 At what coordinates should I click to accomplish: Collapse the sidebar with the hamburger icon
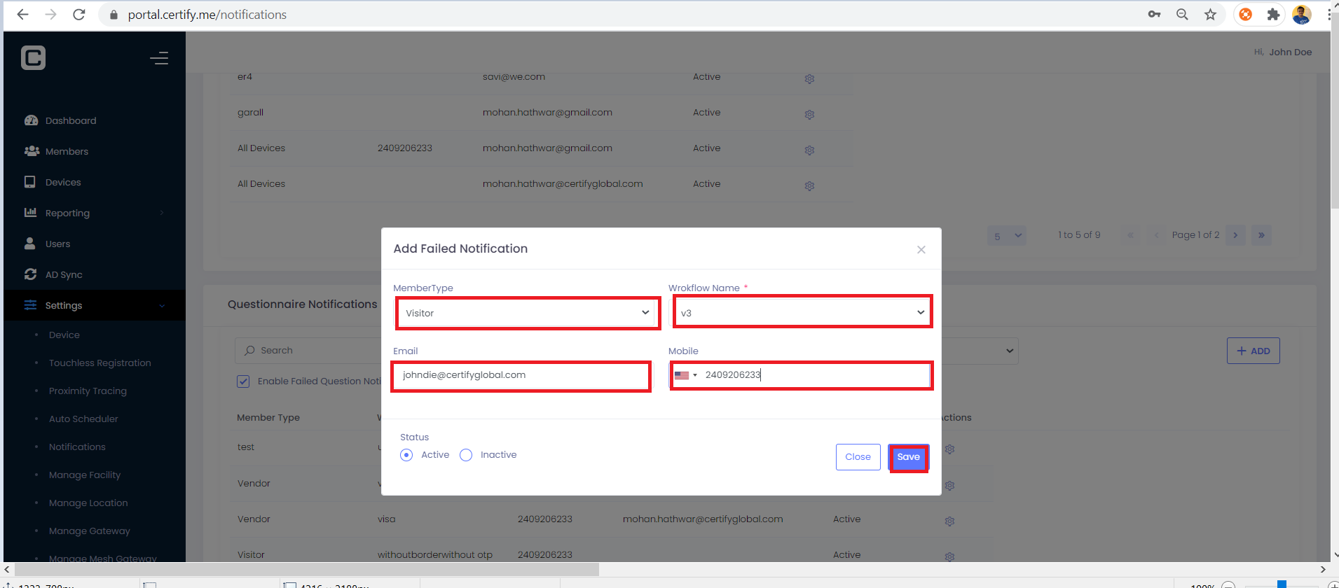159,58
